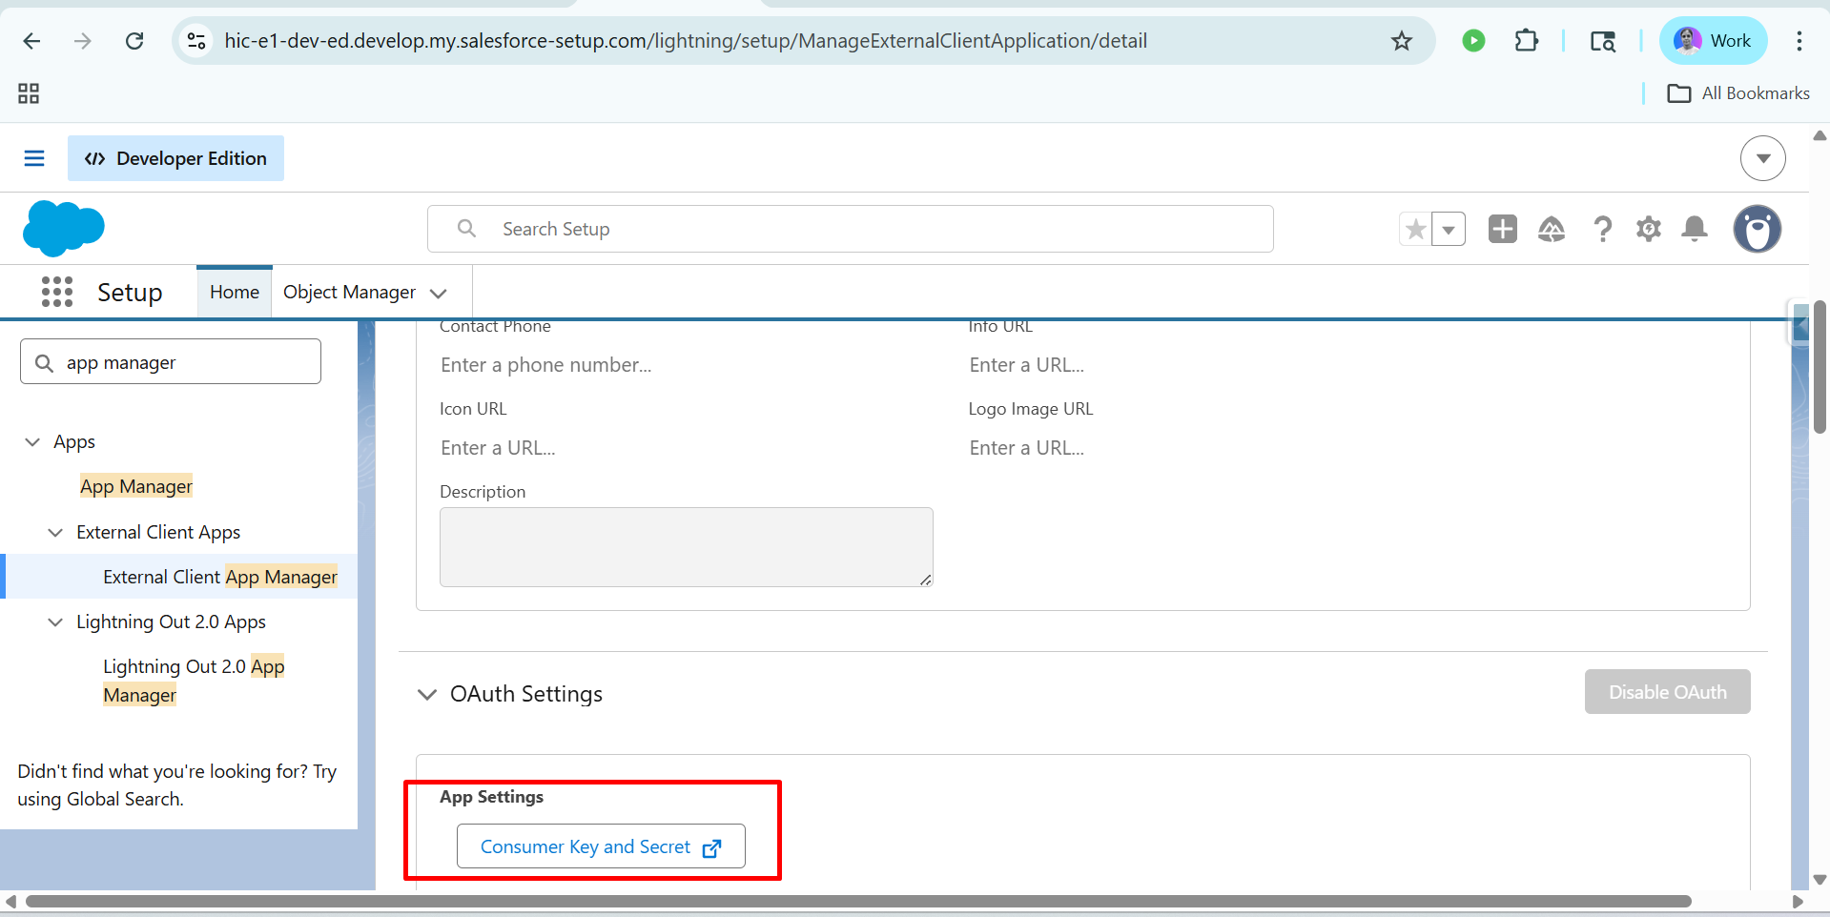Select App Manager in sidebar
This screenshot has width=1830, height=917.
(x=136, y=486)
